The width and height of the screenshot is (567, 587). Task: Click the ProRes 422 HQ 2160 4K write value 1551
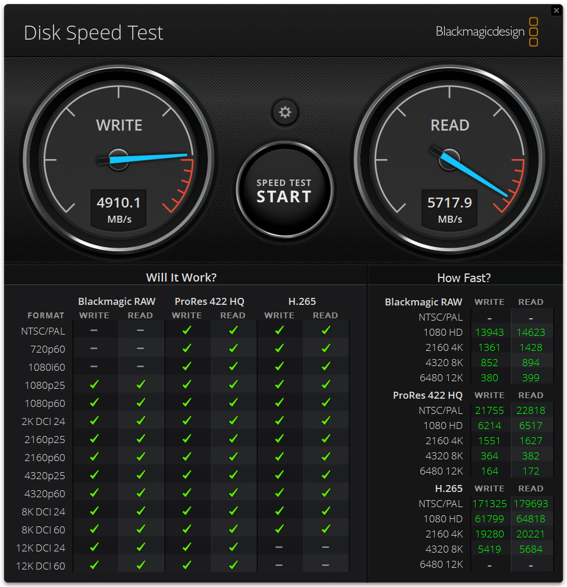point(489,441)
